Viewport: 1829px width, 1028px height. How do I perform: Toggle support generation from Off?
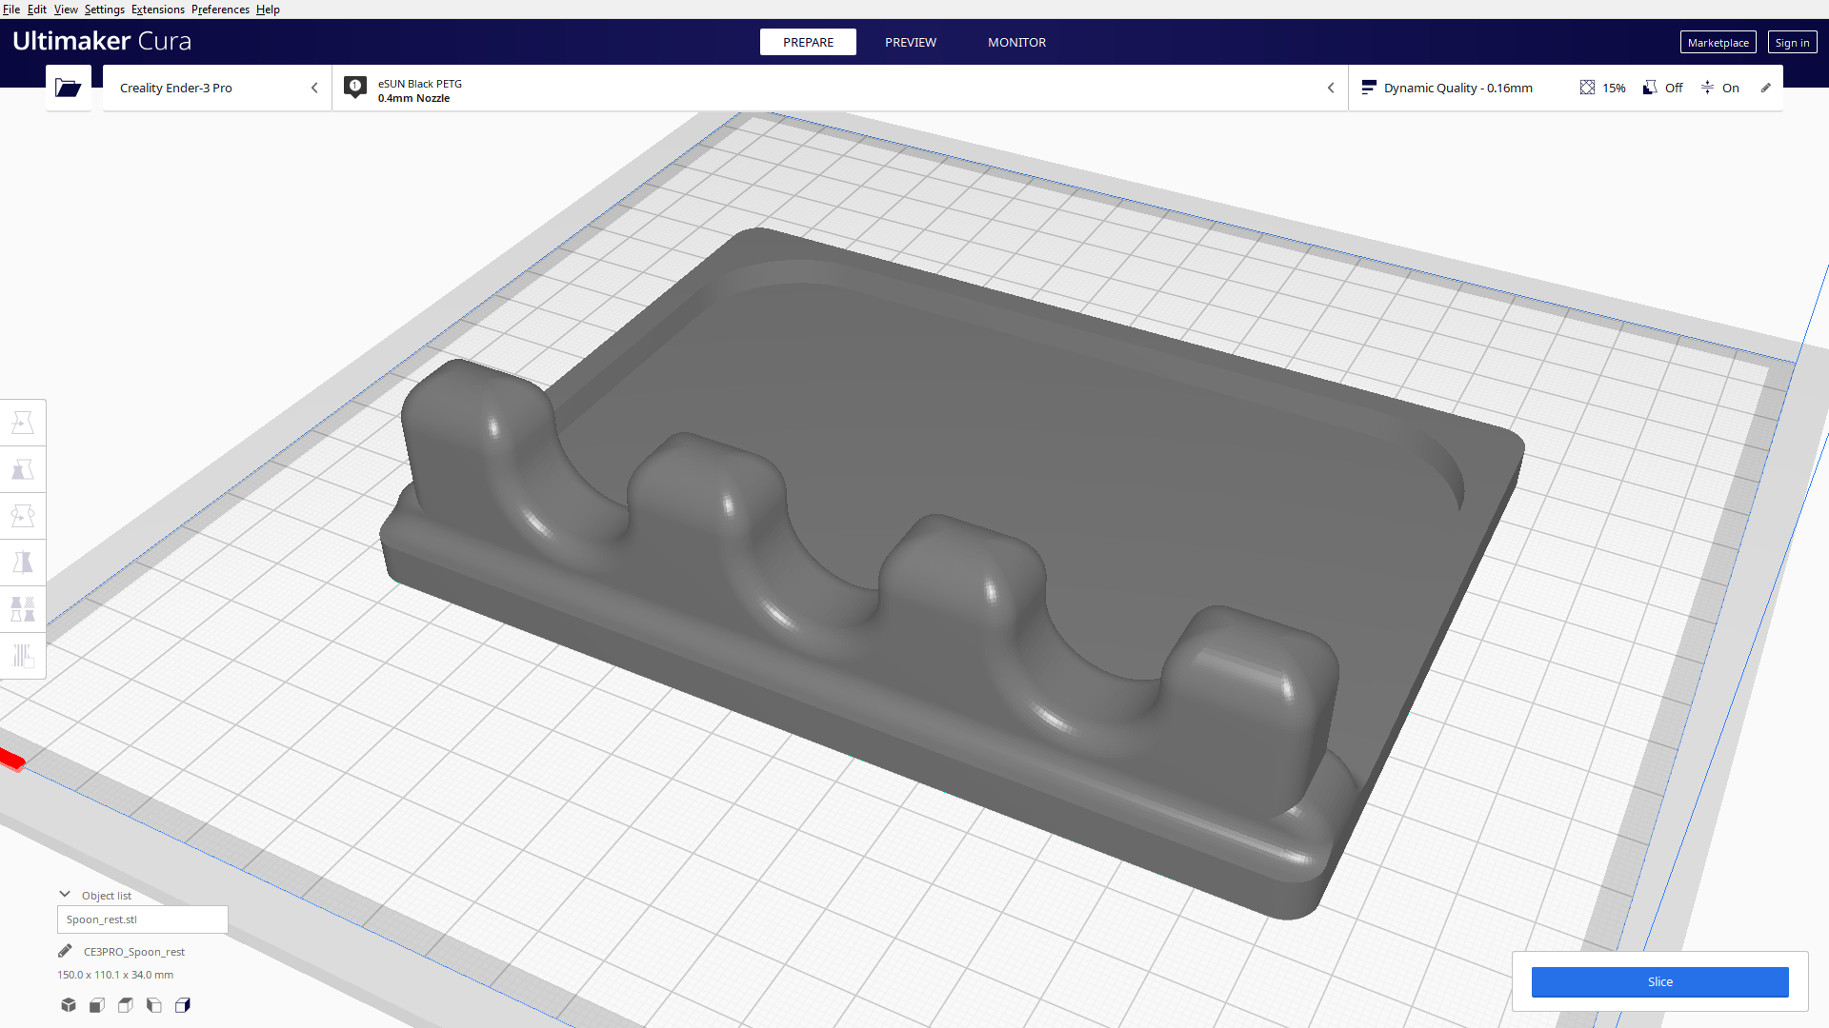pos(1662,88)
